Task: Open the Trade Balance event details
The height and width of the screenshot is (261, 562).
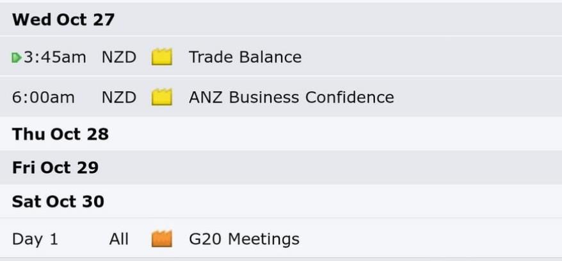Action: [x=245, y=57]
